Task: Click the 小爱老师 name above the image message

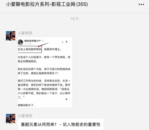Action: coord(25,33)
